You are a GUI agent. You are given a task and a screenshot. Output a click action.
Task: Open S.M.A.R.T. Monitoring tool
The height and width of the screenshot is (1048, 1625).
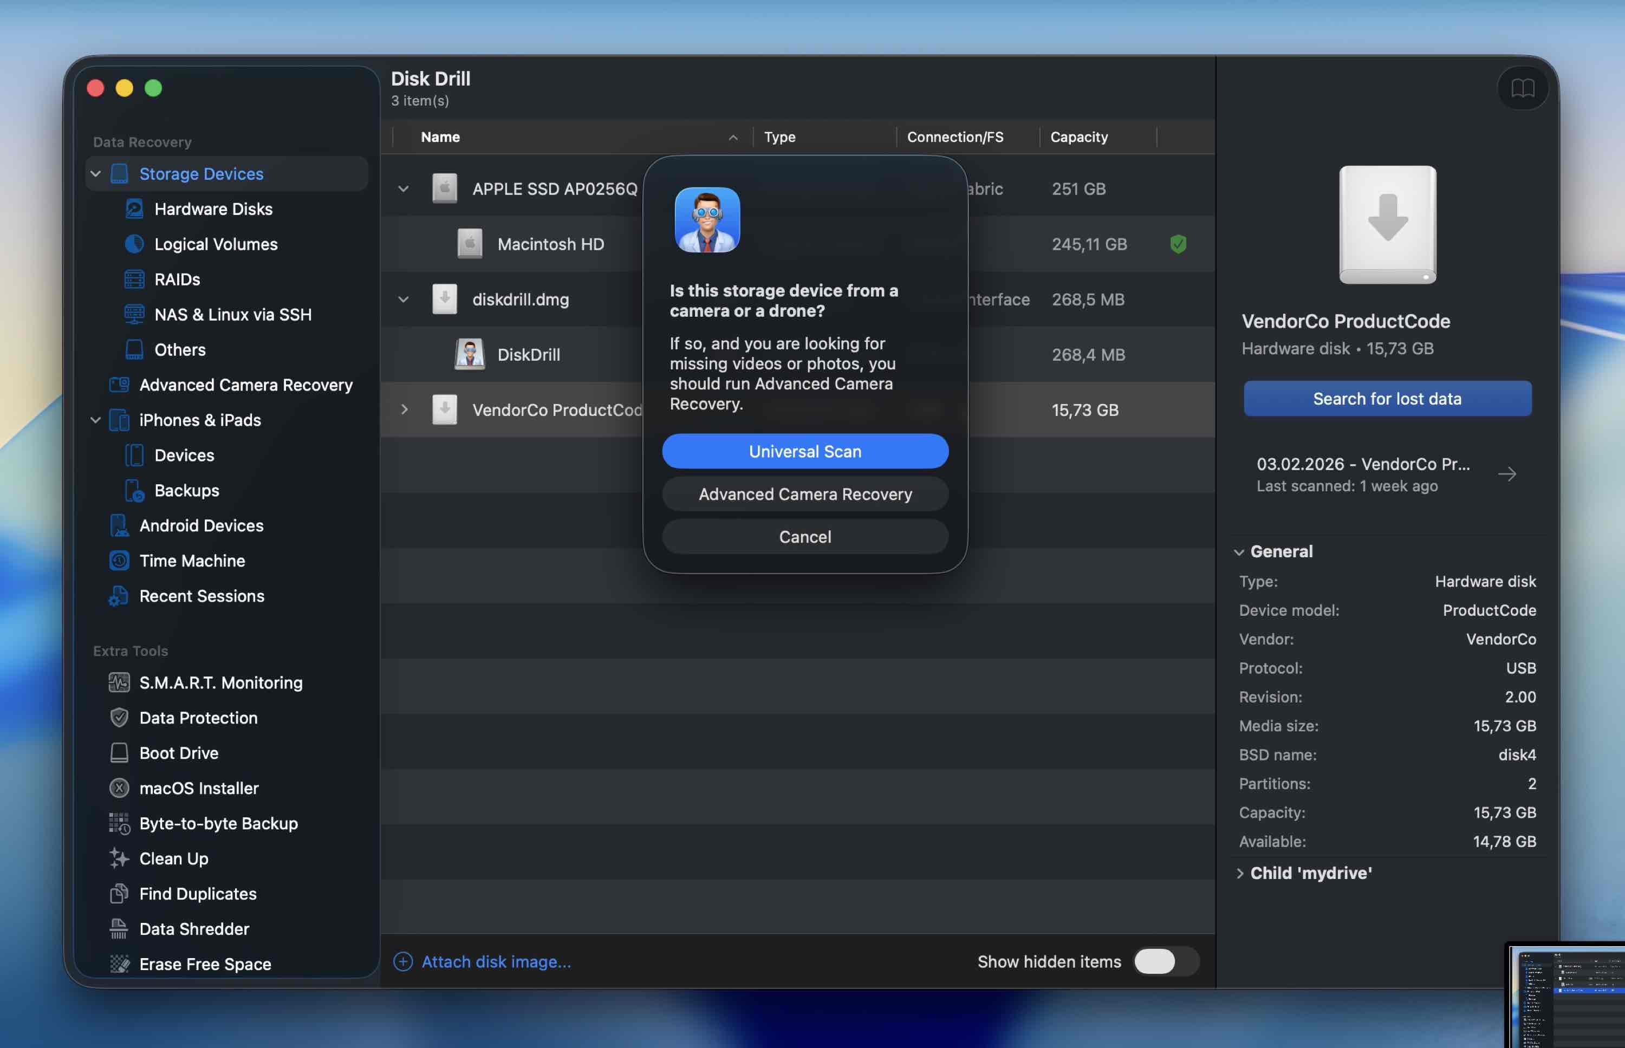[x=220, y=682]
